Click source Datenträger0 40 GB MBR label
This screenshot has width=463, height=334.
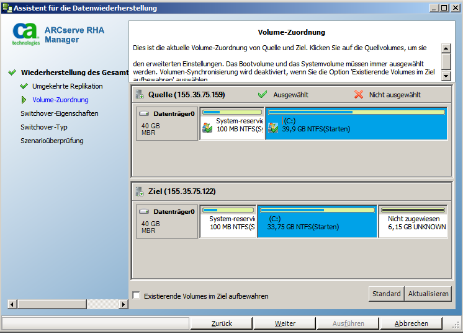pyautogui.click(x=167, y=123)
